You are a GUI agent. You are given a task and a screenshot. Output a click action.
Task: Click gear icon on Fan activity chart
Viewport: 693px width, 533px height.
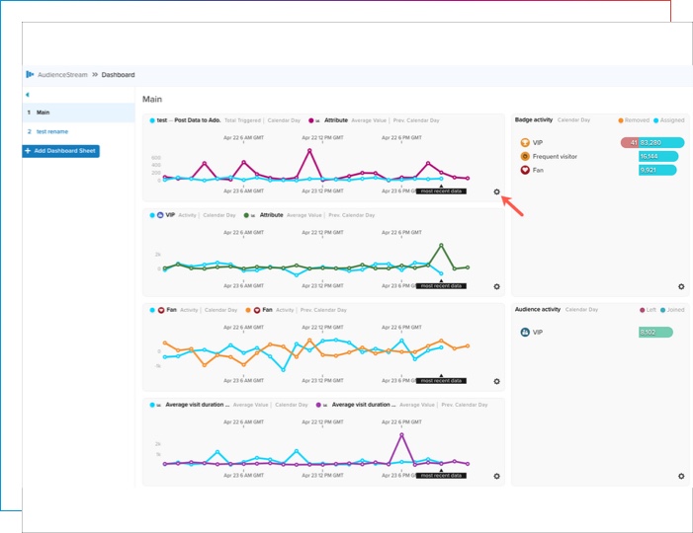pyautogui.click(x=496, y=381)
